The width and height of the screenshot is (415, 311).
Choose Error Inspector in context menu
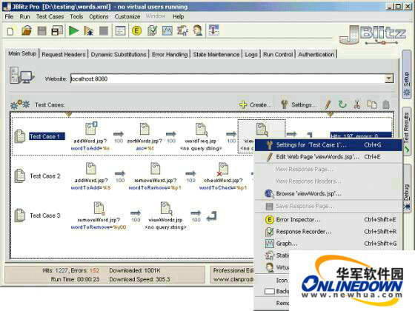point(328,219)
